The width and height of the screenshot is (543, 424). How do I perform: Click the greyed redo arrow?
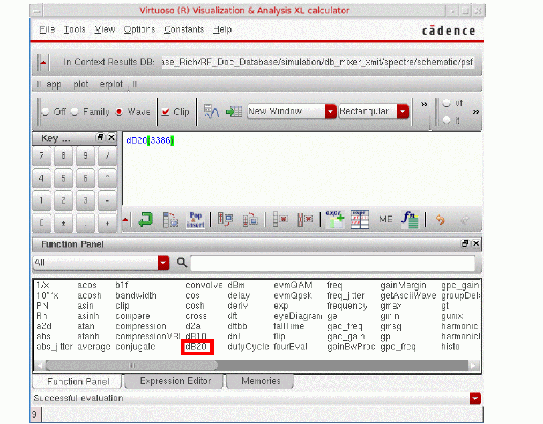pos(465,220)
